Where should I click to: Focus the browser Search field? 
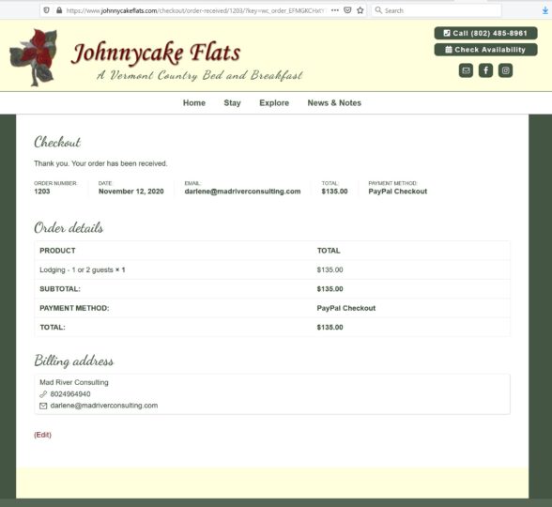[x=437, y=10]
